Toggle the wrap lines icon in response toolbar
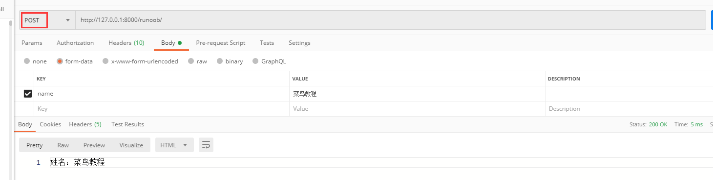The image size is (713, 180). pos(206,145)
